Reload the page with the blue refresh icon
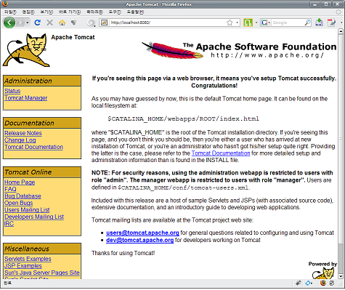Image resolution: width=345 pixels, height=290 pixels. [x=37, y=23]
